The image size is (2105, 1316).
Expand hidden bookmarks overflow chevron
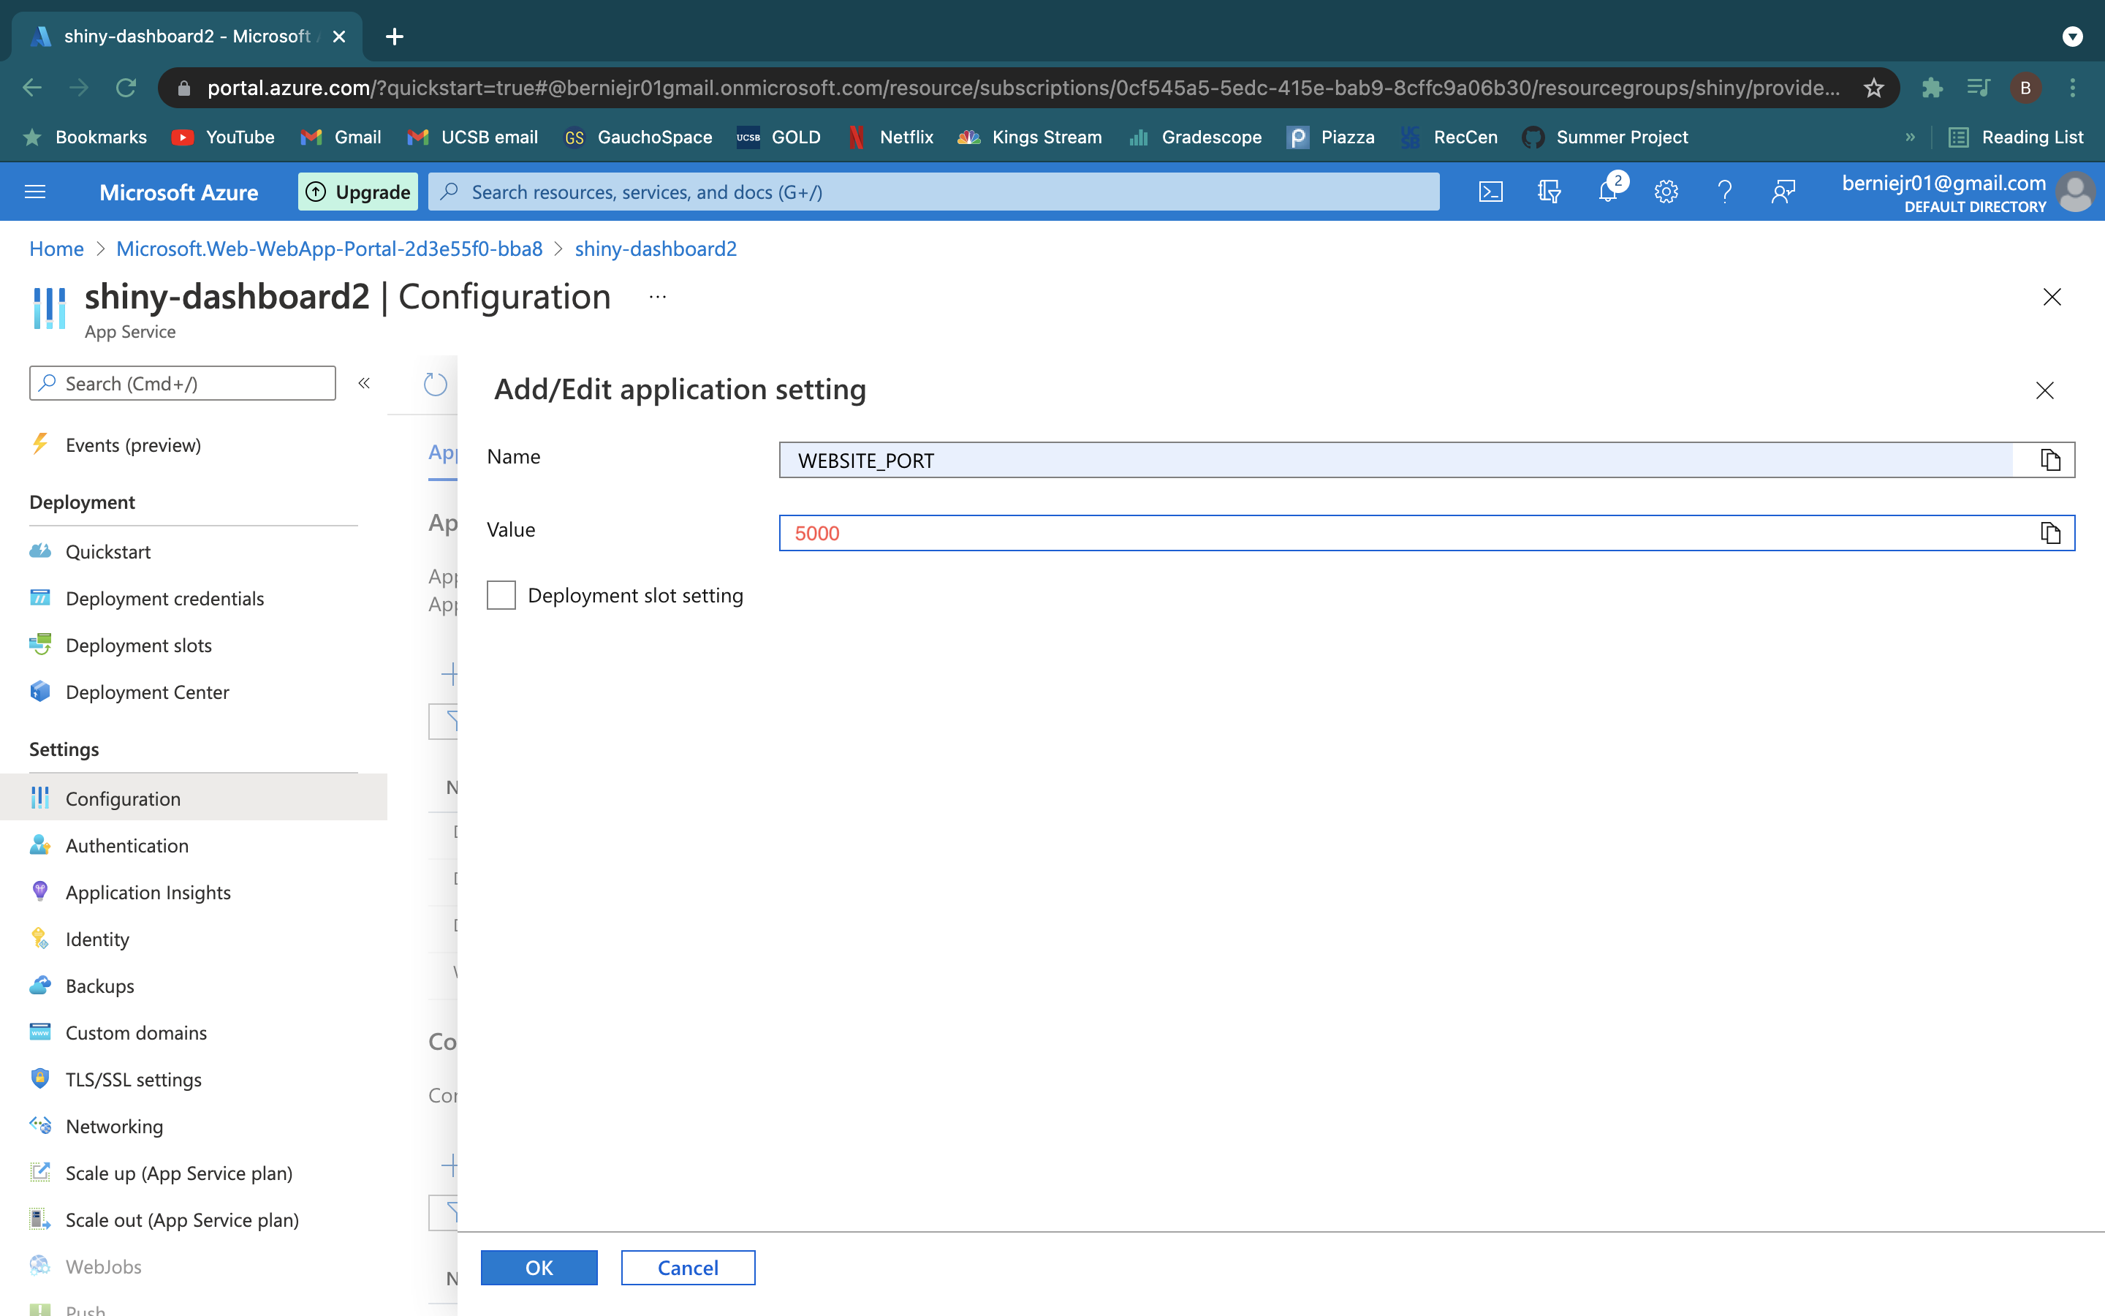(1909, 137)
